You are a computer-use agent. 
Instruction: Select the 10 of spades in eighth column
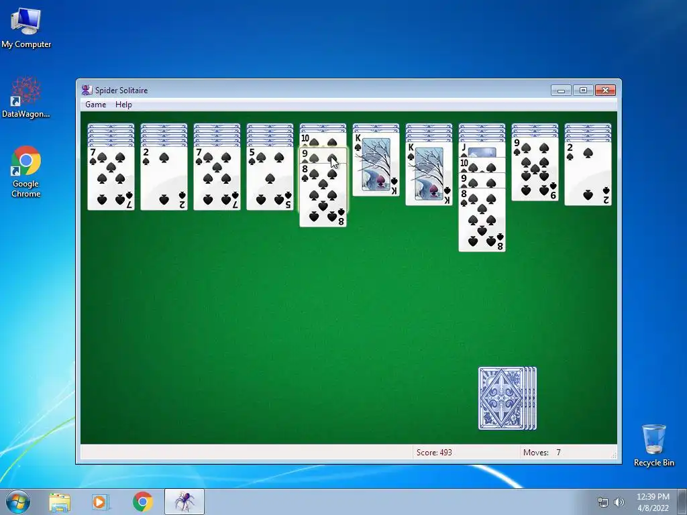(x=482, y=165)
